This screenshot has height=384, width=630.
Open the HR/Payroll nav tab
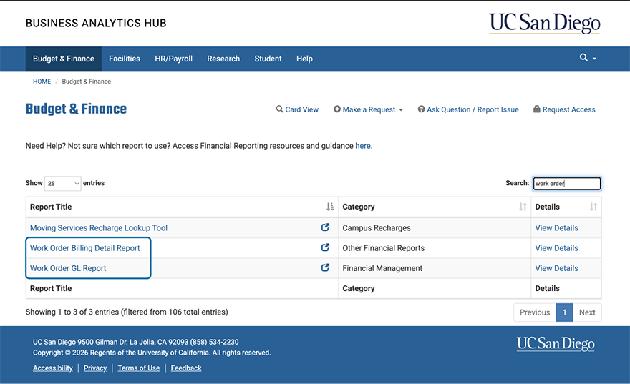coord(173,59)
